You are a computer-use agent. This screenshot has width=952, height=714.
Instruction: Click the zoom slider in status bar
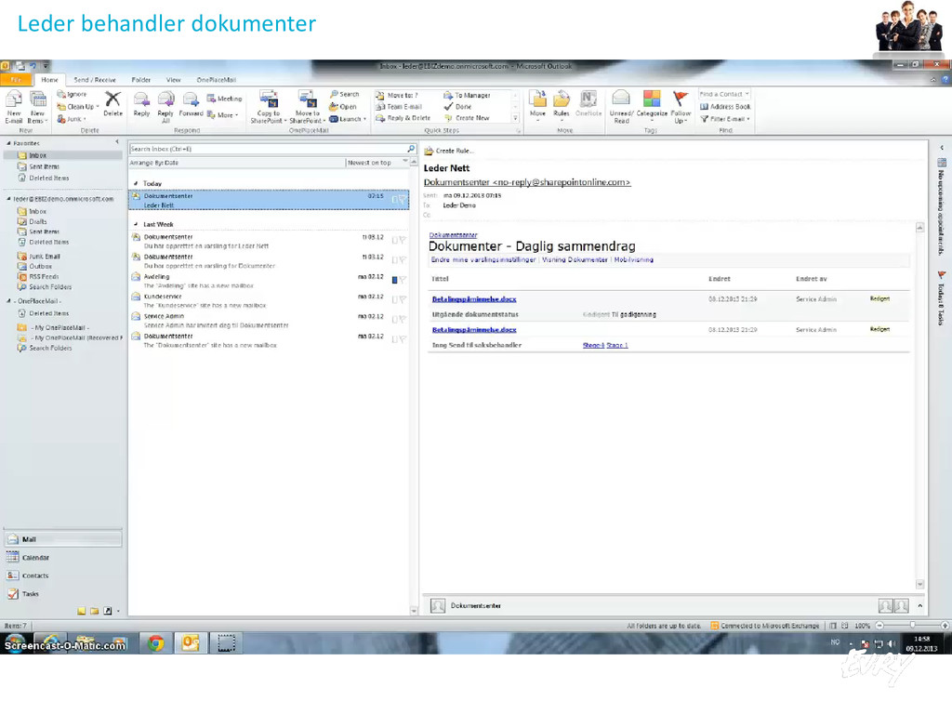[912, 626]
